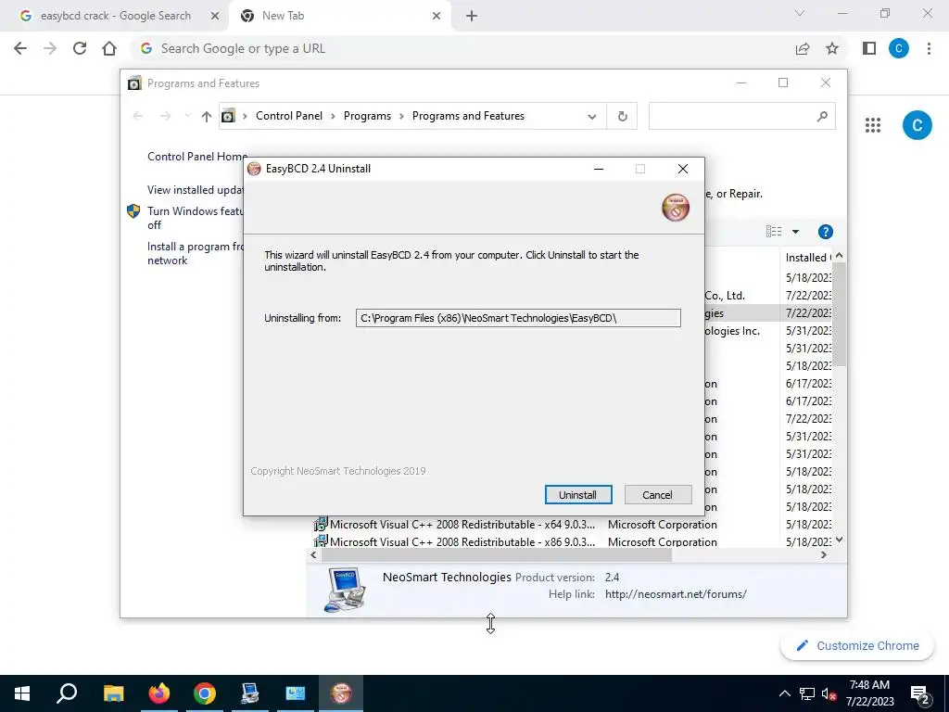Open taskbar search
This screenshot has height=712, width=949.
click(x=67, y=693)
